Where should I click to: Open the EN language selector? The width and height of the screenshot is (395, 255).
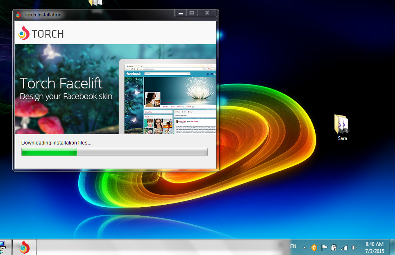[293, 246]
